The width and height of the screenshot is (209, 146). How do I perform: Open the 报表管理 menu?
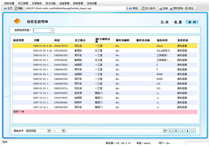point(78,3)
